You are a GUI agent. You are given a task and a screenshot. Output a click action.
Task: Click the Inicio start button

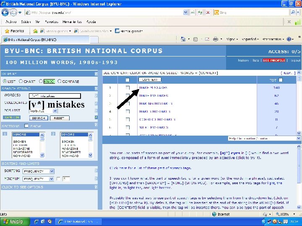pyautogui.click(x=15, y=221)
